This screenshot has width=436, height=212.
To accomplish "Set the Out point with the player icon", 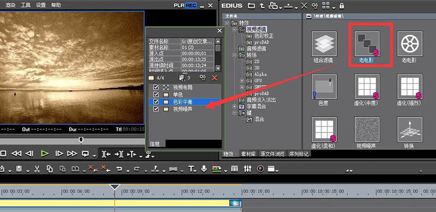I will [x=119, y=154].
